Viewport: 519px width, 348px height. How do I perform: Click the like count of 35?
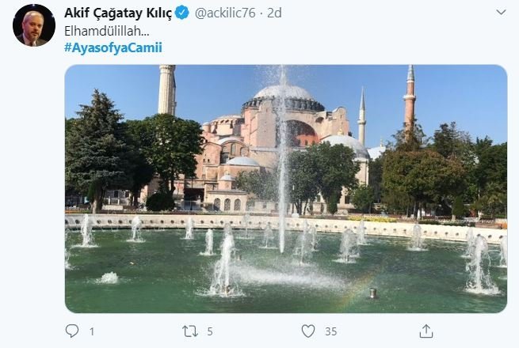(x=330, y=331)
